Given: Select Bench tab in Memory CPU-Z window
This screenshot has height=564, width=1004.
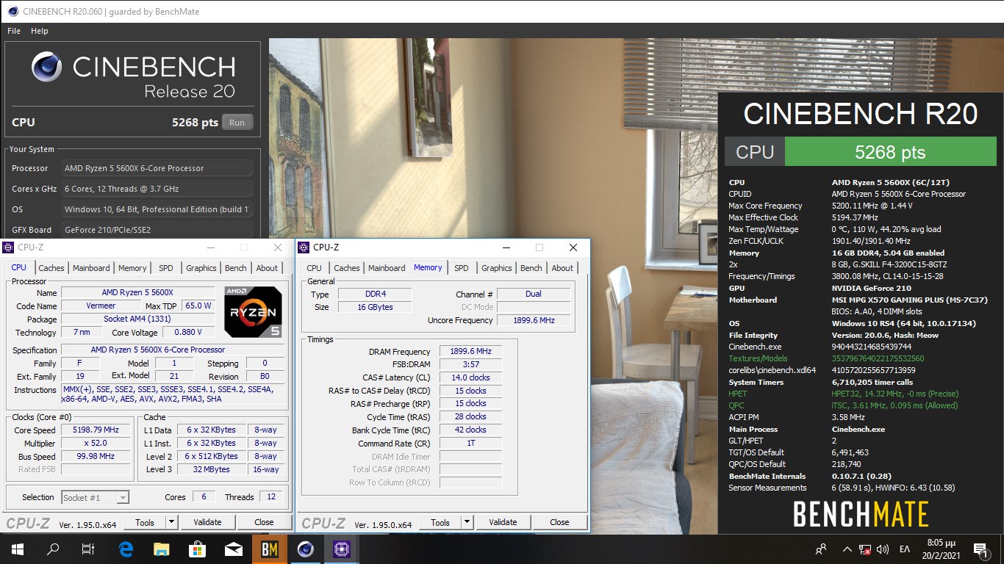Looking at the screenshot, I should pos(531,268).
